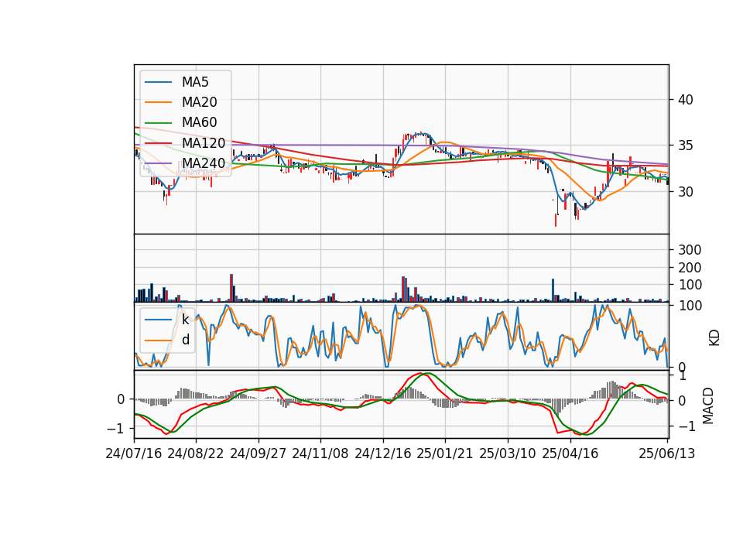Click the volume axis label 300

coord(690,250)
